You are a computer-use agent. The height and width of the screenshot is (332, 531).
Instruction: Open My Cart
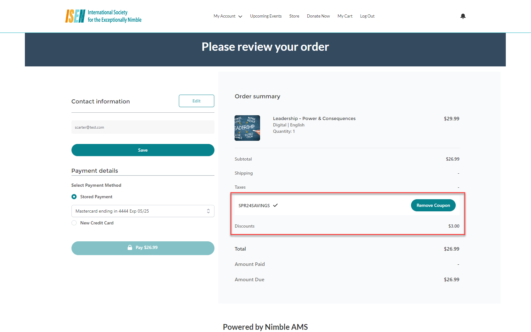point(345,16)
